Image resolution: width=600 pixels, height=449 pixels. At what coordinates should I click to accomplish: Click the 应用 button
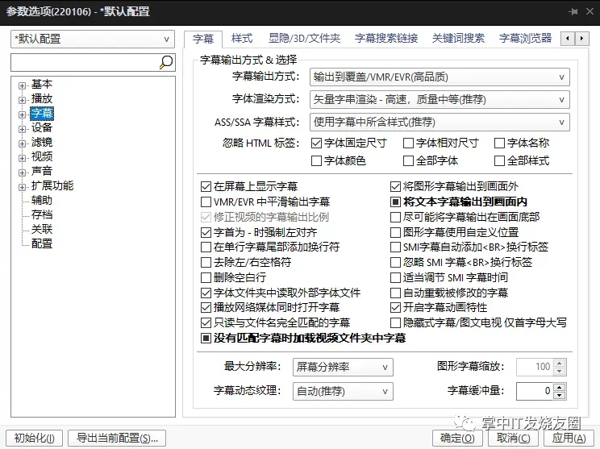569,438
